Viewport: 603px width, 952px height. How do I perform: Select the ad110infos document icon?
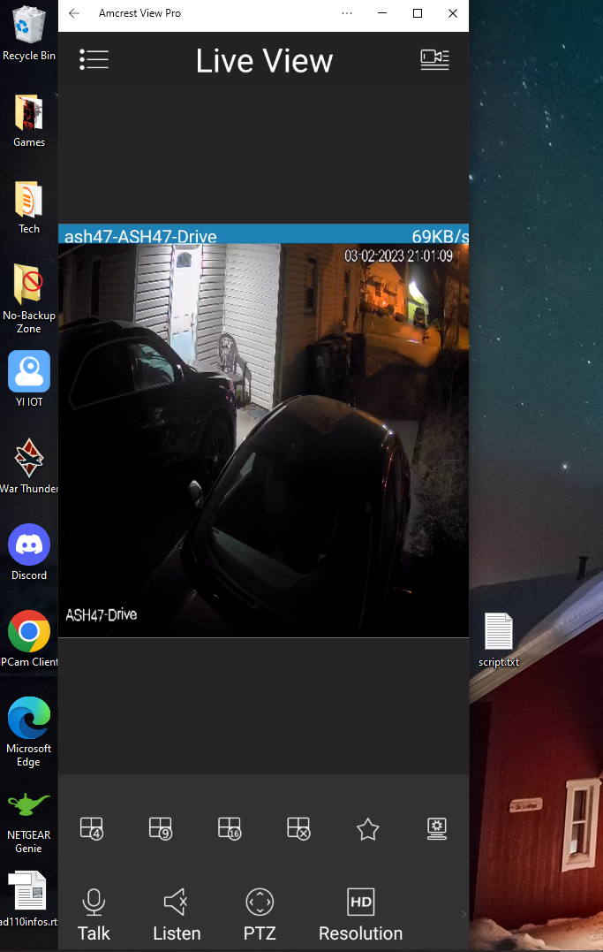click(x=28, y=899)
